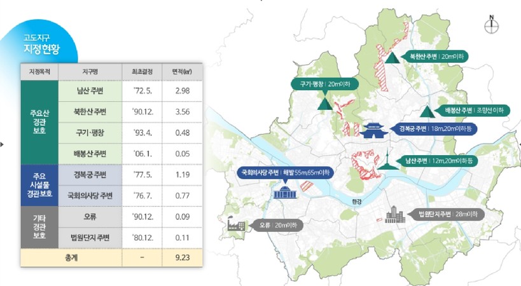Screen dimensions: 521x286
Task: Click the north compass icon
Action: coord(491,25)
